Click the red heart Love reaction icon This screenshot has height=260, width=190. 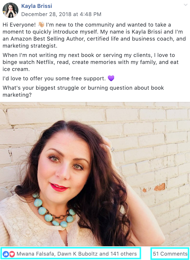pos(12,254)
